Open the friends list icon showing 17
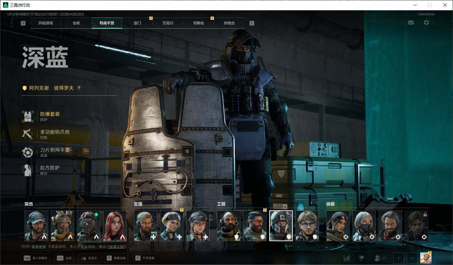 [x=379, y=258]
